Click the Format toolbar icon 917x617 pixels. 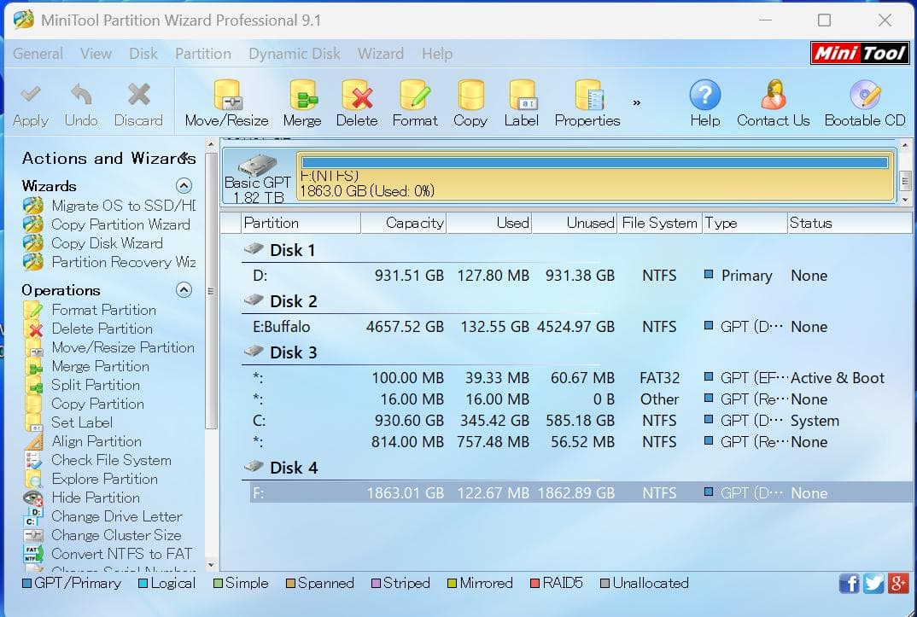pyautogui.click(x=415, y=95)
